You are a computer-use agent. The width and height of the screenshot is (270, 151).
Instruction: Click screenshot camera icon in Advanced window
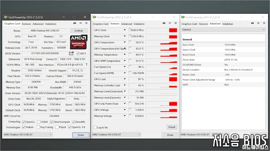252,23
